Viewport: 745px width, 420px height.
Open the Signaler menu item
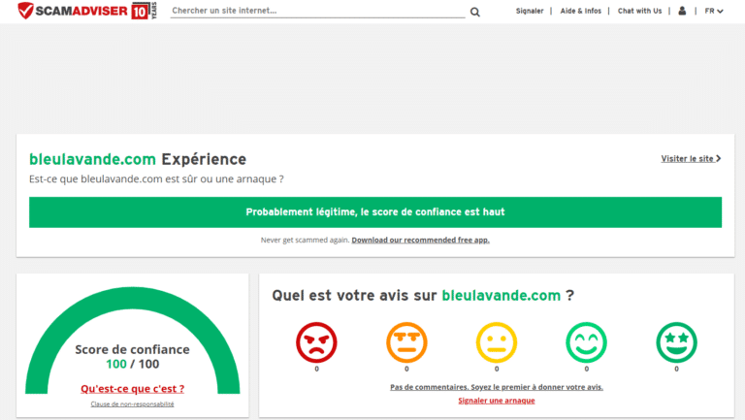pyautogui.click(x=530, y=11)
